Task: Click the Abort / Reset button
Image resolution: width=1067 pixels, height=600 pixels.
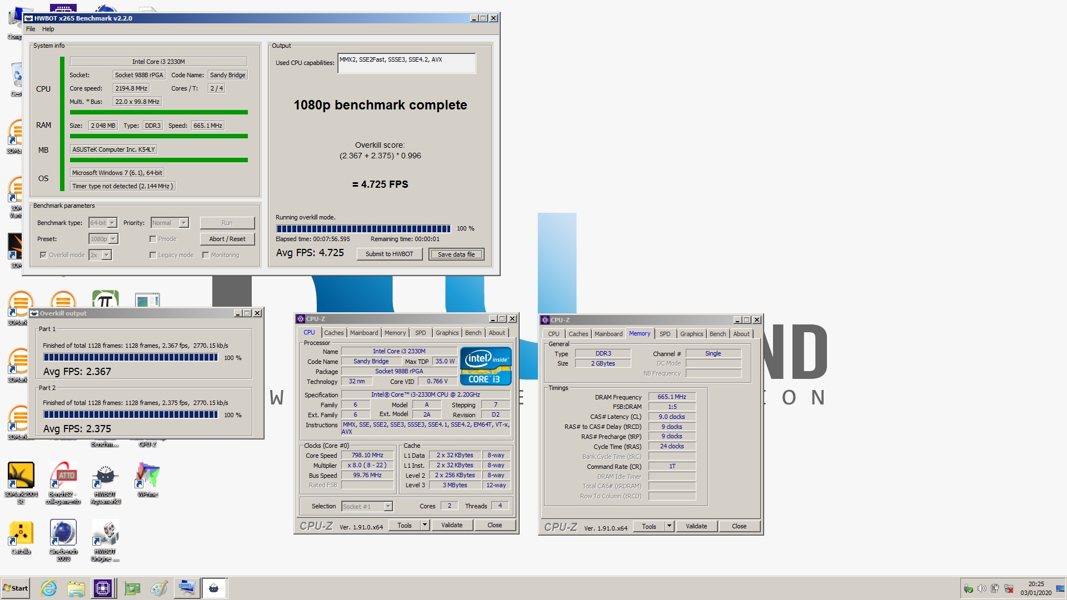Action: (227, 239)
